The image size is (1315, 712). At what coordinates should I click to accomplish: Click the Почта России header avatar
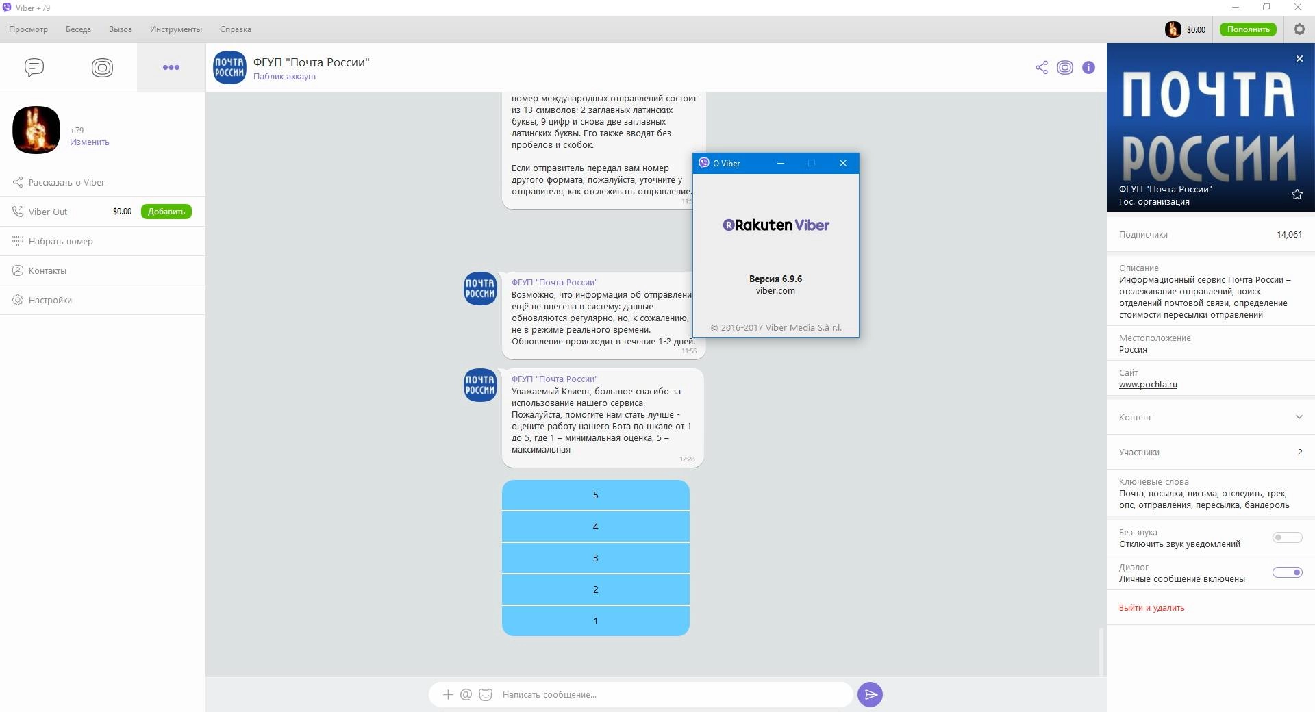229,67
